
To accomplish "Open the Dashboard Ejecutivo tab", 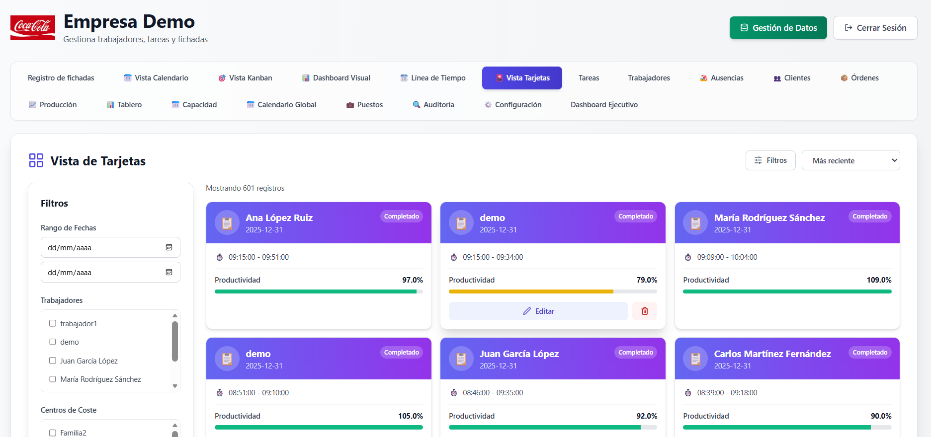I will pyautogui.click(x=603, y=105).
